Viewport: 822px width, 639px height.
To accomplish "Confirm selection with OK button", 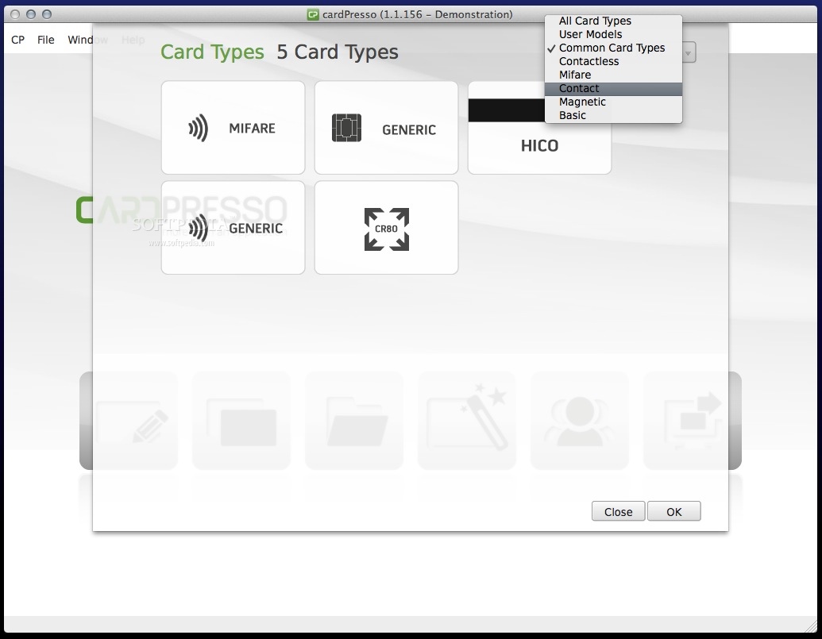I will click(674, 512).
